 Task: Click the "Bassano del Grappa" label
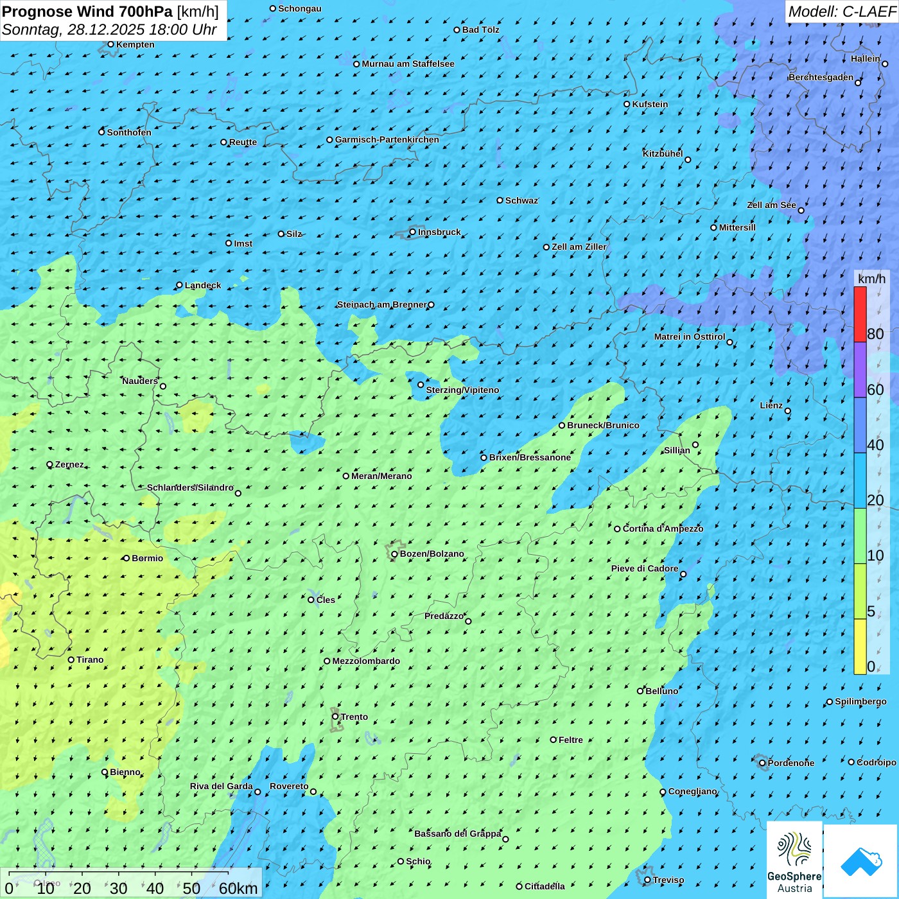(458, 834)
